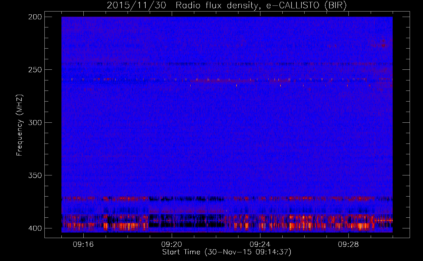The image size is (423, 261).
Task: Click the 09:24 time tick label
Action: [x=260, y=245]
